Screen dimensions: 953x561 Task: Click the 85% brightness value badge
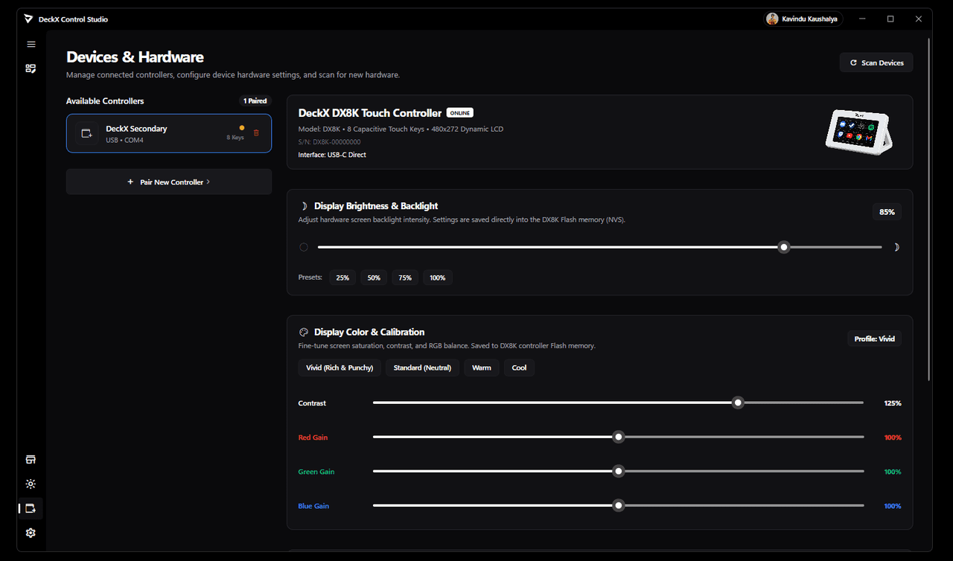point(887,212)
